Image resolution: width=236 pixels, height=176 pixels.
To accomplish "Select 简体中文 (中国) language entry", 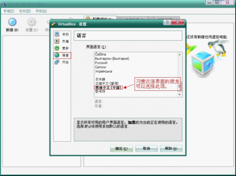I will [109, 88].
